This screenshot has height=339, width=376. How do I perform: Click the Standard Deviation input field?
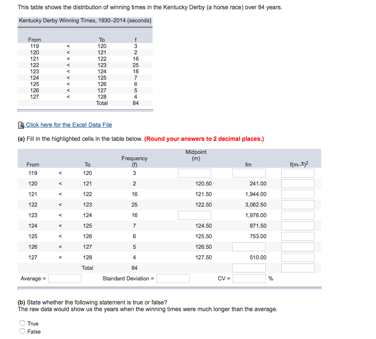point(172,278)
